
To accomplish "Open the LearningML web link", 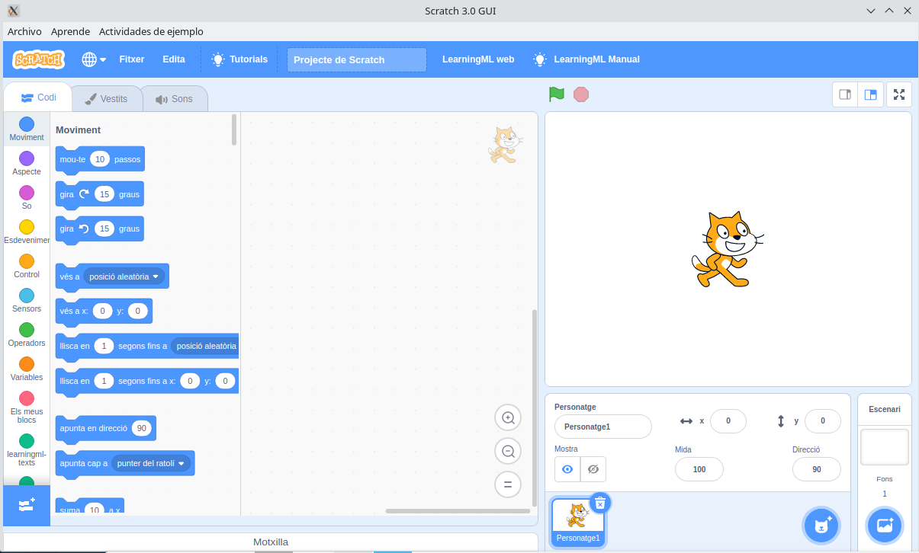I will pos(478,59).
